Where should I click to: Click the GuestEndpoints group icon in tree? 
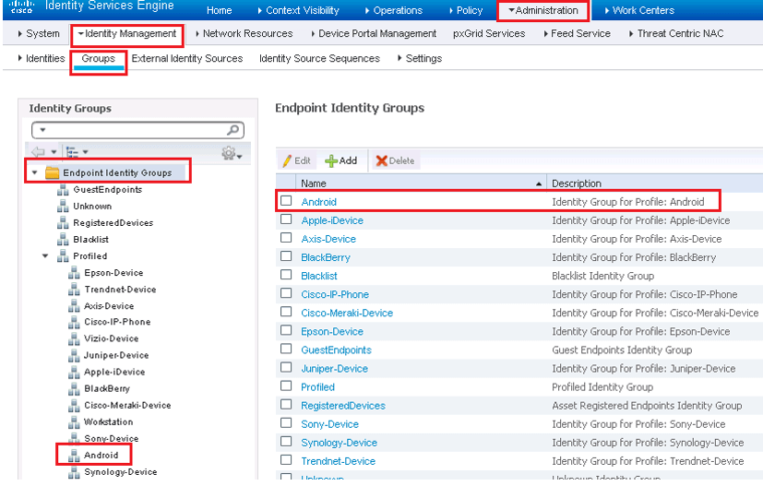click(63, 190)
